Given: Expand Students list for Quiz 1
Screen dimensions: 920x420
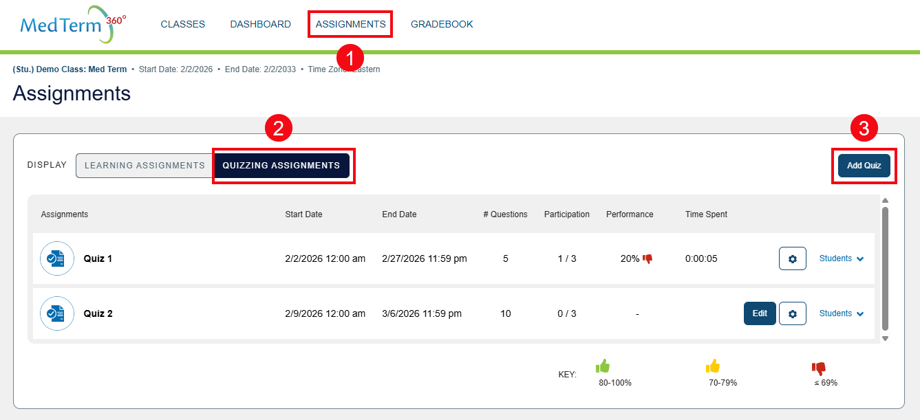Looking at the screenshot, I should coord(840,258).
